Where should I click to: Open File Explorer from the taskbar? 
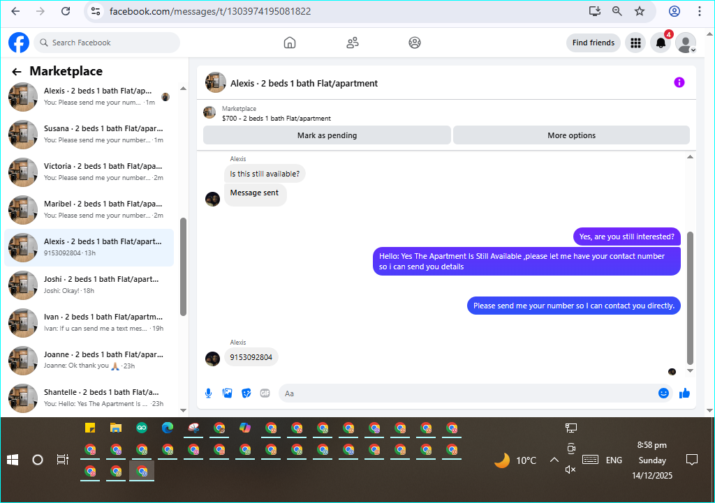click(x=116, y=428)
